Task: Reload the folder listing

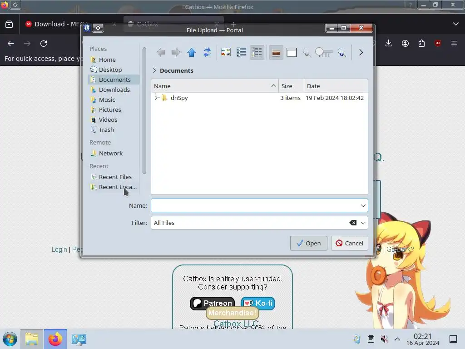Action: (207, 53)
